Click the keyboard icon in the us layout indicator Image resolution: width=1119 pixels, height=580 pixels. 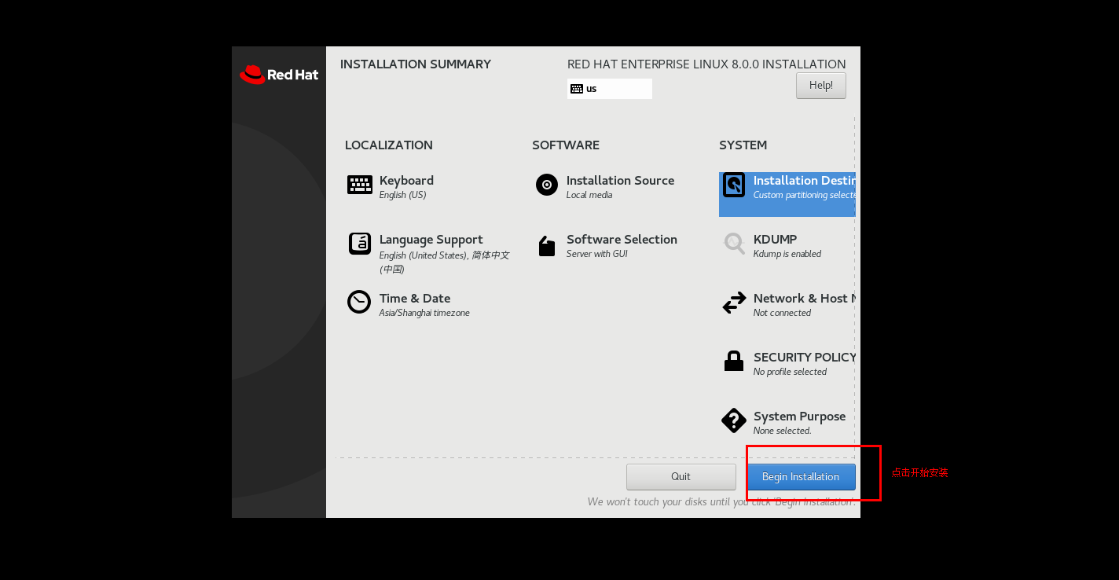[577, 89]
